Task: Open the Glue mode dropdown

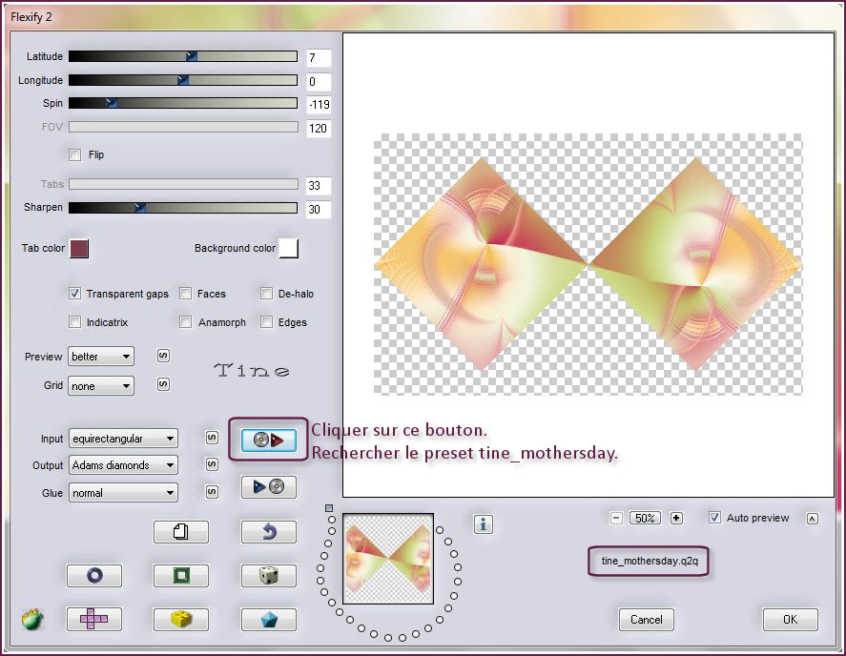Action: [123, 493]
